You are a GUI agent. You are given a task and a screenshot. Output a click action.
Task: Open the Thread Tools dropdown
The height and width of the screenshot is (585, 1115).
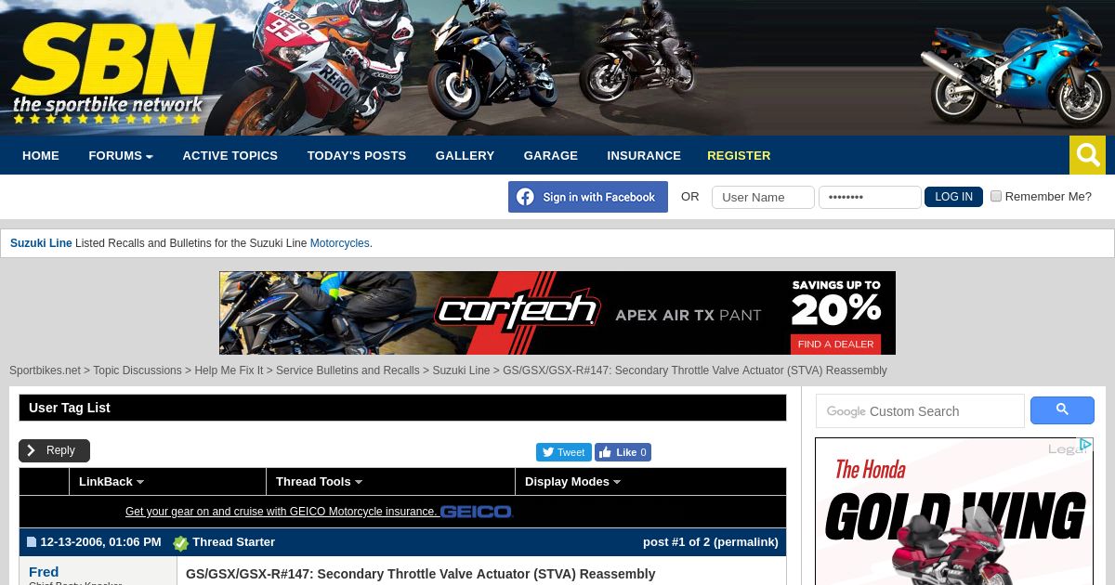(319, 481)
